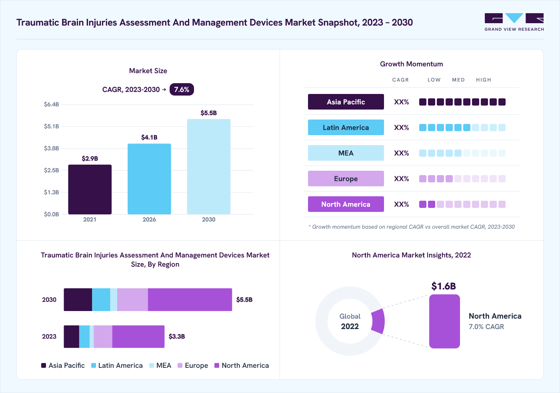Click the 2021 dark purple bar
Screen dimensions: 560x393
[90, 190]
